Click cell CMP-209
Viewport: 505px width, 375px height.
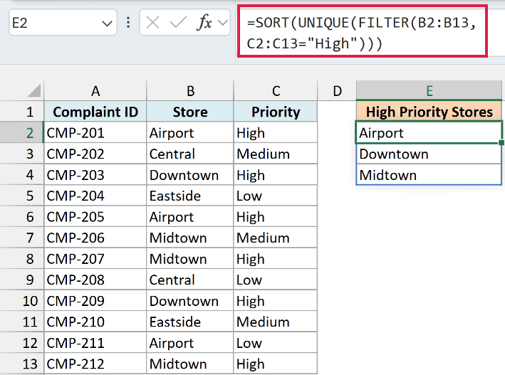point(95,301)
